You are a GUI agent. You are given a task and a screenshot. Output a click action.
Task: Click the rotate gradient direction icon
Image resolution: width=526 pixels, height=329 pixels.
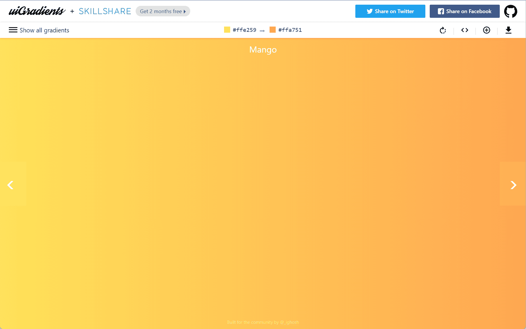point(443,30)
